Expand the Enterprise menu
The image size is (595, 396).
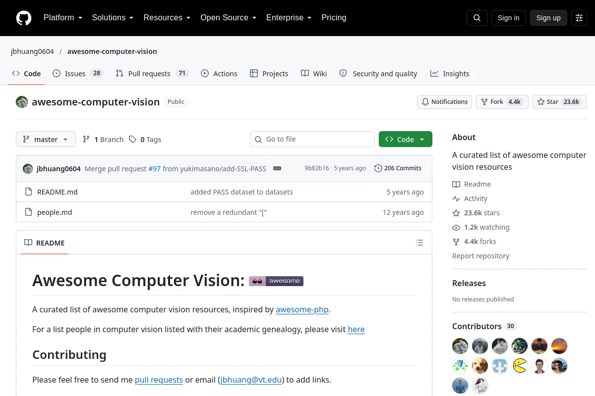[289, 18]
